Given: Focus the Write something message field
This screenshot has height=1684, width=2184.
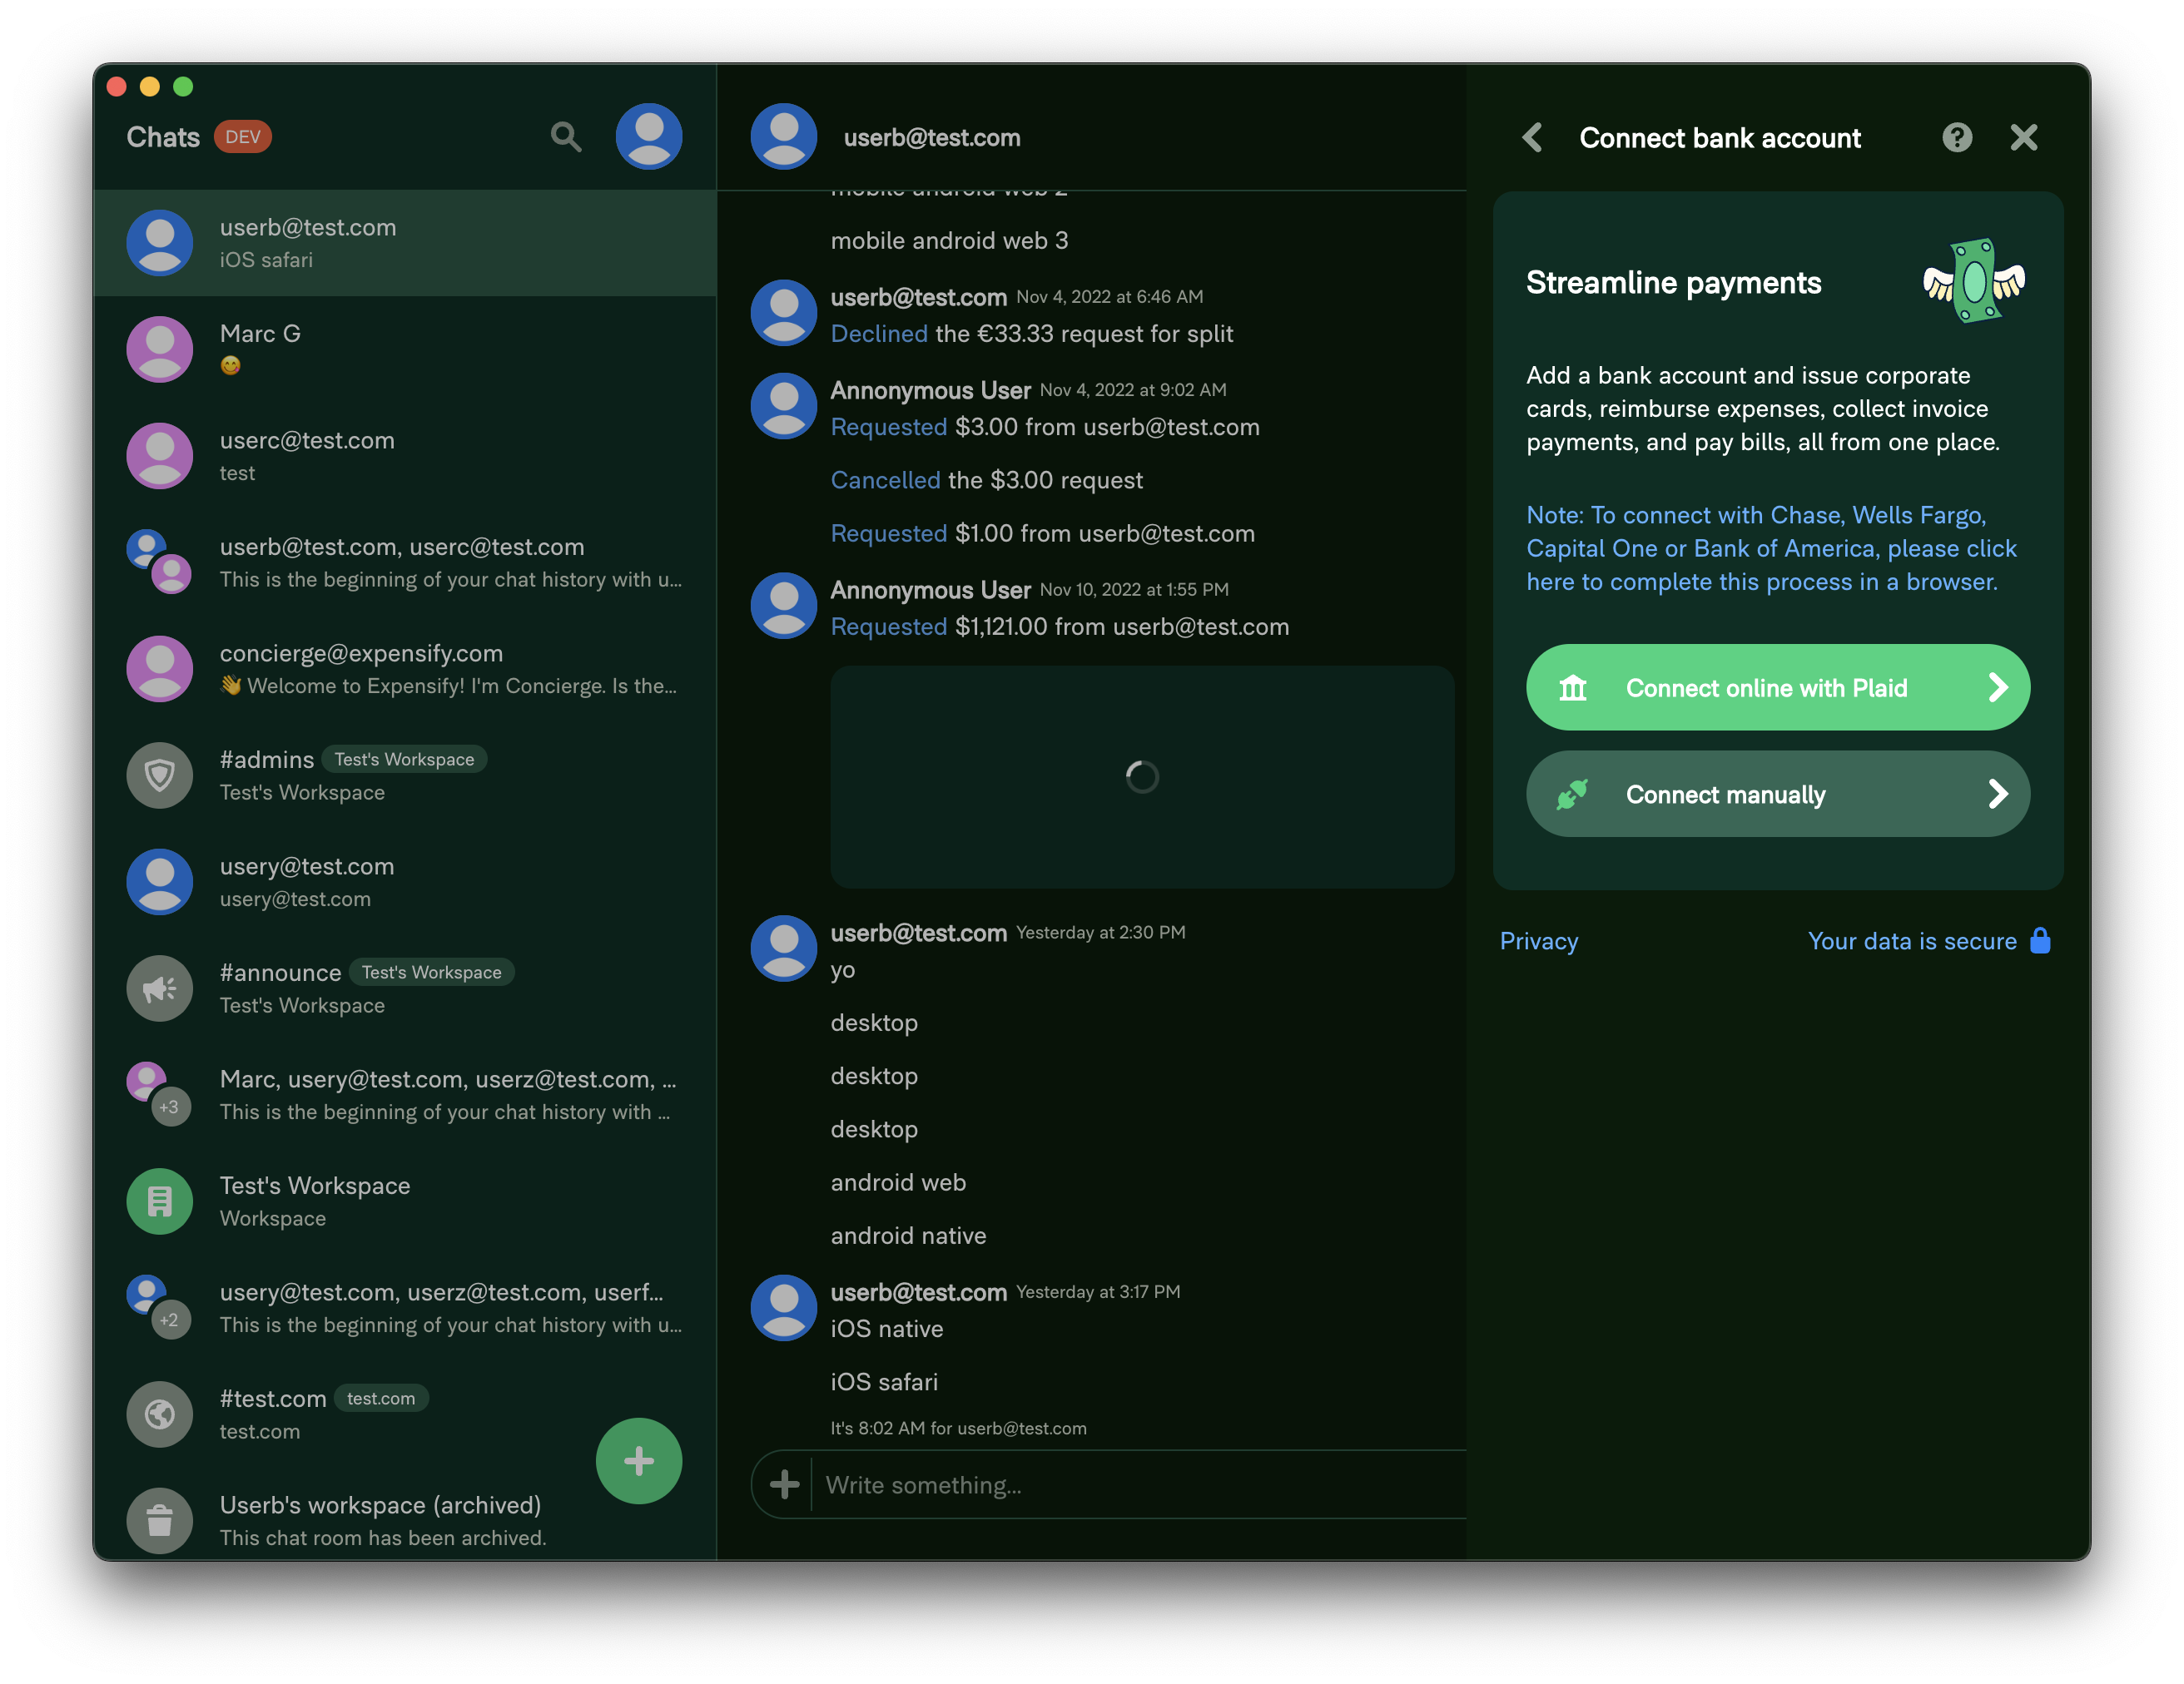Looking at the screenshot, I should tap(1140, 1484).
